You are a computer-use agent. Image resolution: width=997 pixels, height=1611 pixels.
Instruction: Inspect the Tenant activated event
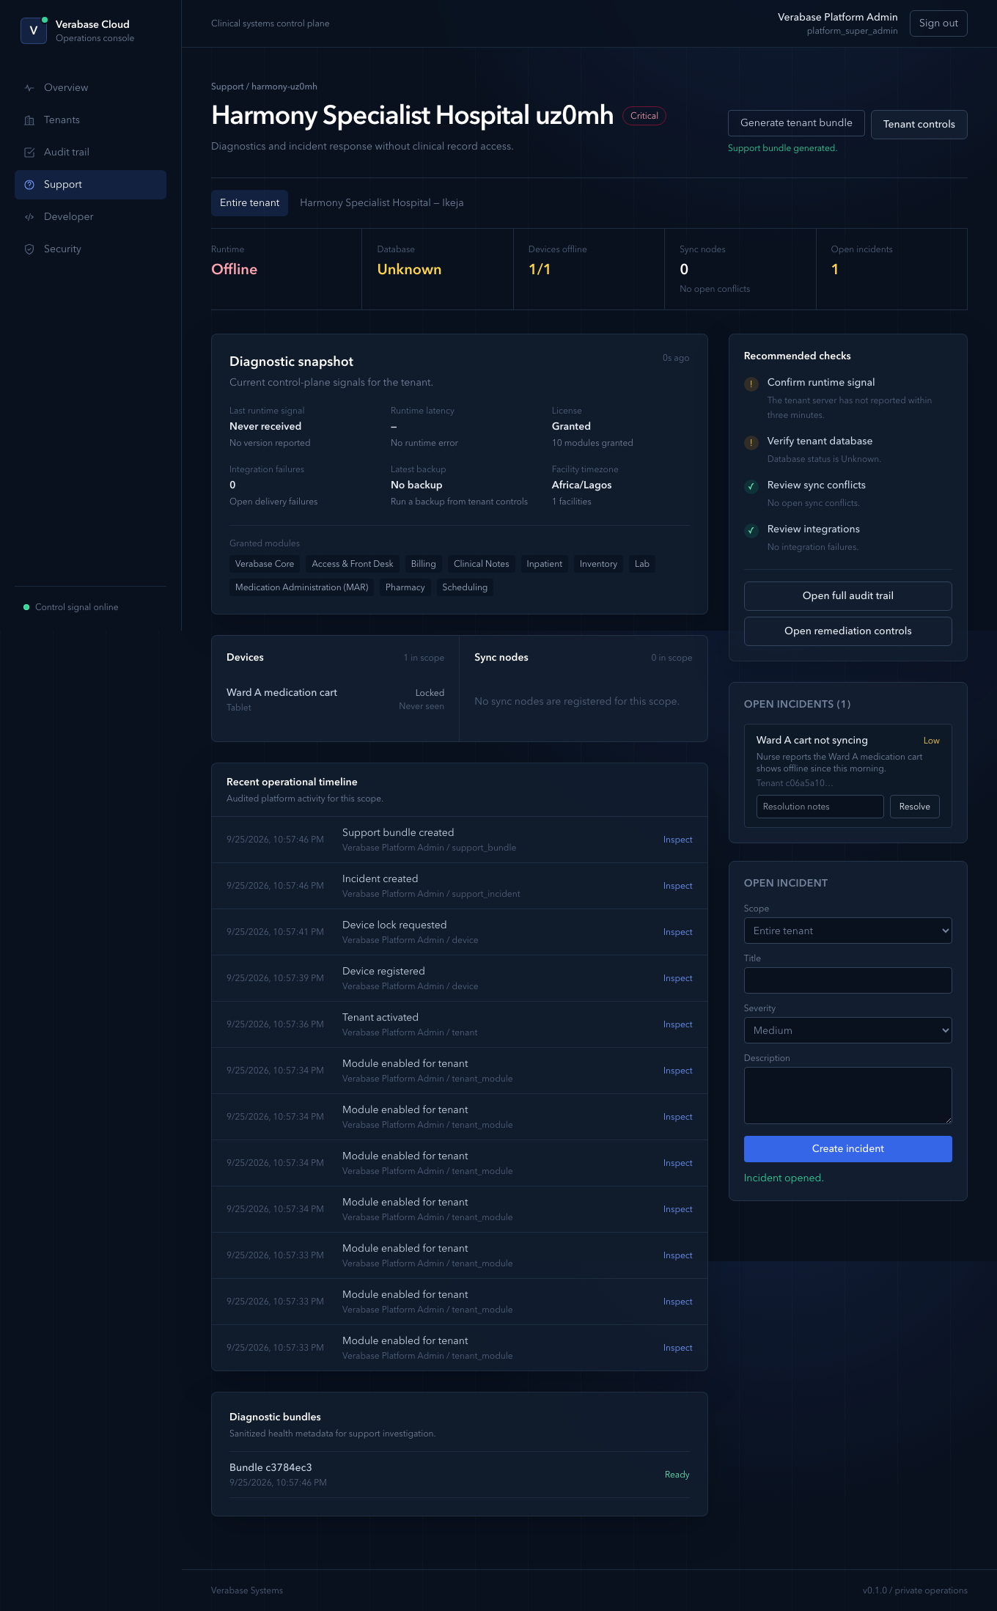coord(677,1024)
